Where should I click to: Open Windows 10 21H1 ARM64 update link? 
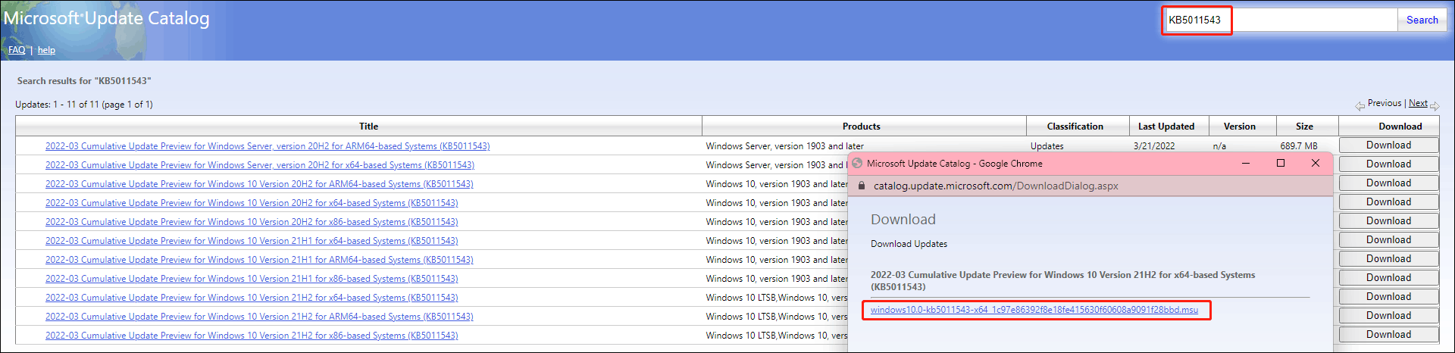click(259, 260)
